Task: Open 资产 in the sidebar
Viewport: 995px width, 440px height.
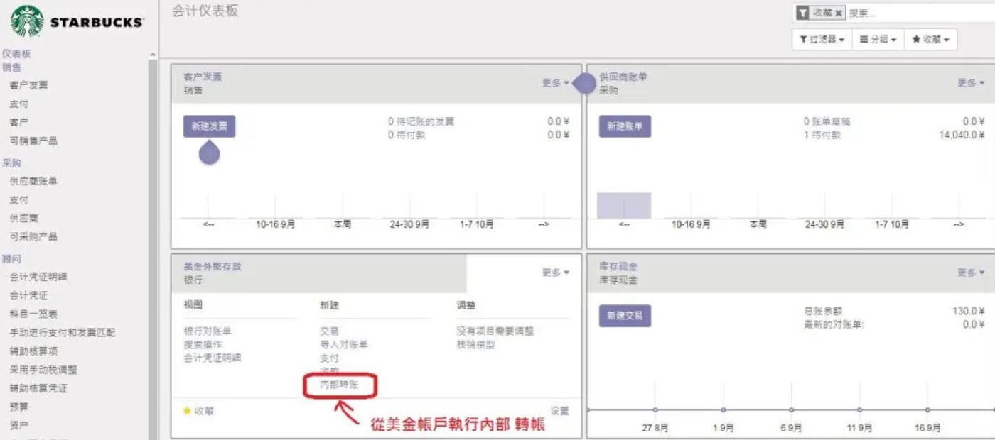Action: [x=19, y=425]
